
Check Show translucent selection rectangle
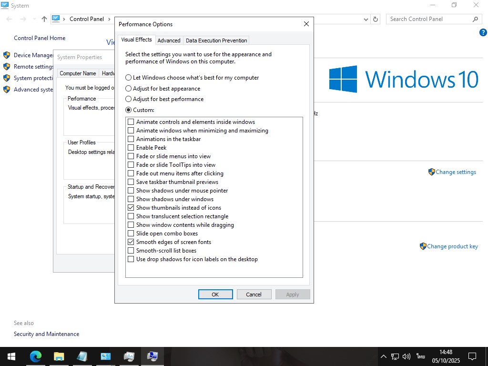(x=131, y=216)
